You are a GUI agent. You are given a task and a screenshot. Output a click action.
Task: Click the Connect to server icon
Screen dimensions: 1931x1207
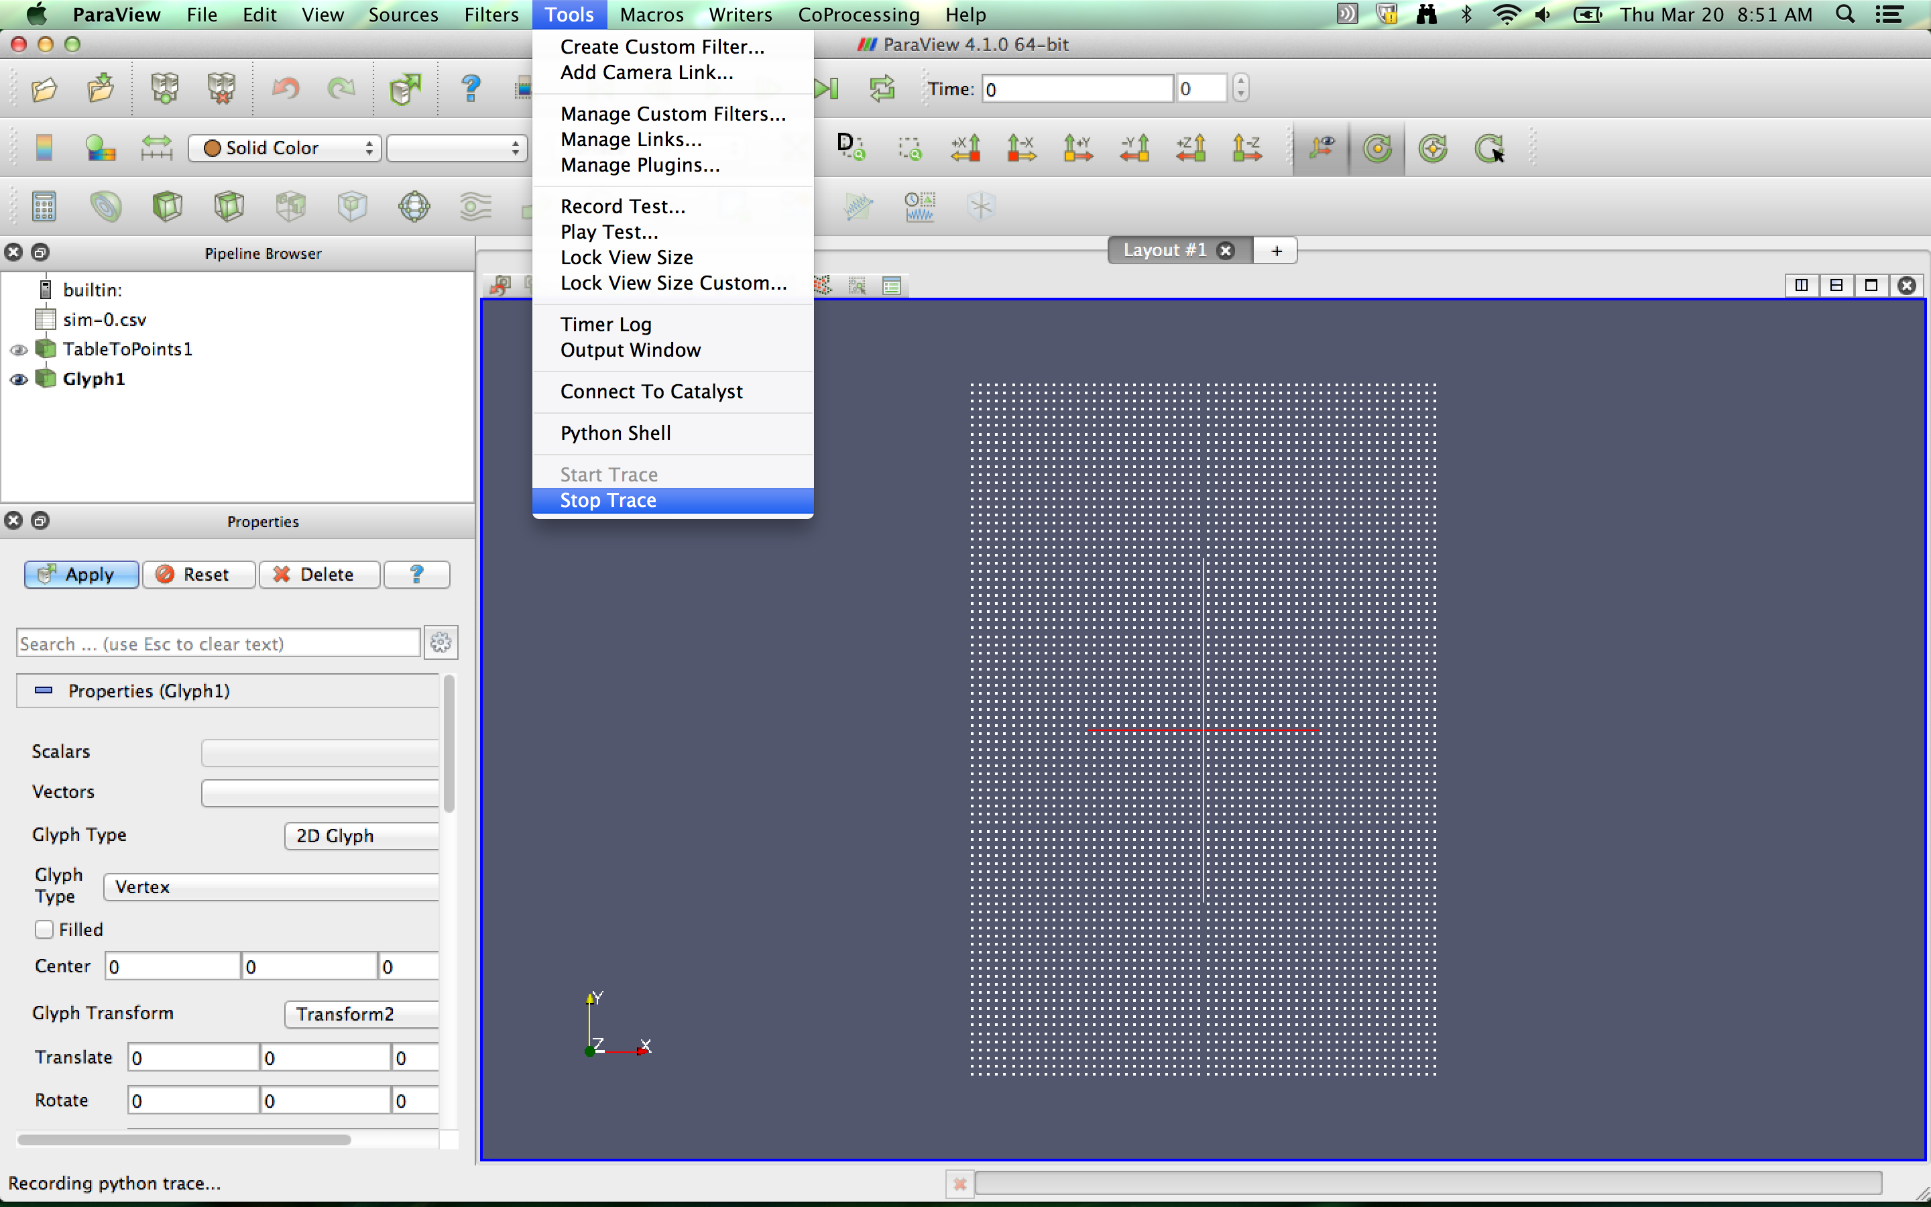[164, 89]
